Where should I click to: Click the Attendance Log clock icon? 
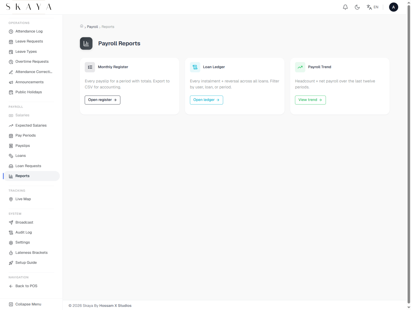(11, 32)
